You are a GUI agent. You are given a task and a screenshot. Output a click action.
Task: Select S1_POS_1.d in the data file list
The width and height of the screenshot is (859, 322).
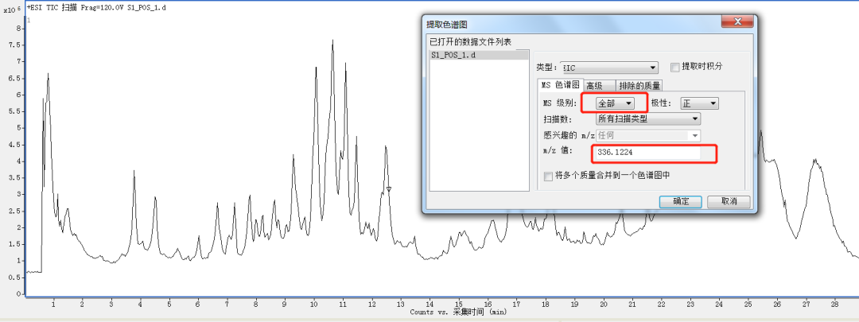click(478, 56)
